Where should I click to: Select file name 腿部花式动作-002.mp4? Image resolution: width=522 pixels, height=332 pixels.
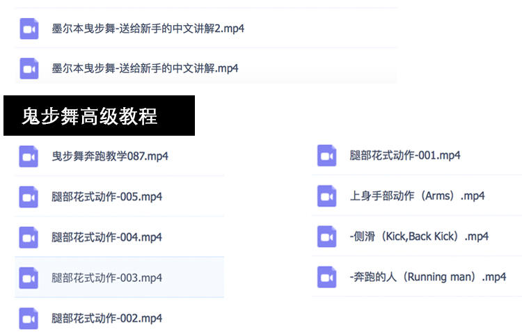pyautogui.click(x=107, y=319)
